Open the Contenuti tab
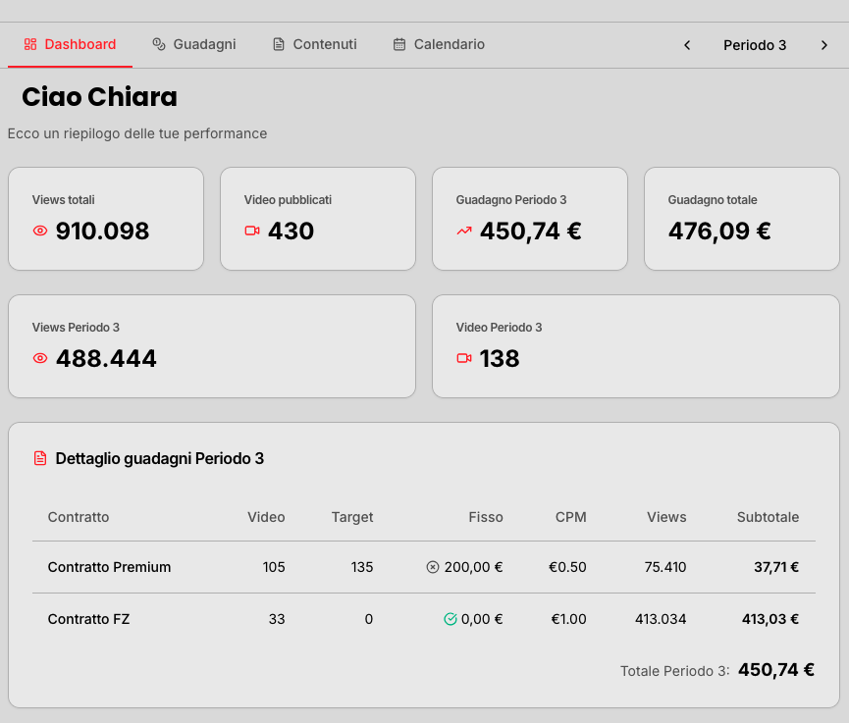849x723 pixels. pyautogui.click(x=315, y=44)
